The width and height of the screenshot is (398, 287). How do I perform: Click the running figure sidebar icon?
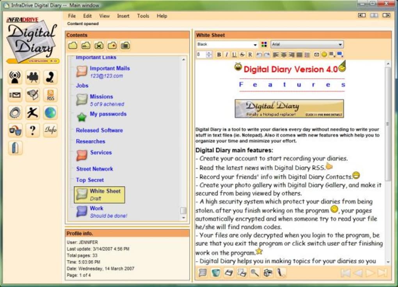33,112
